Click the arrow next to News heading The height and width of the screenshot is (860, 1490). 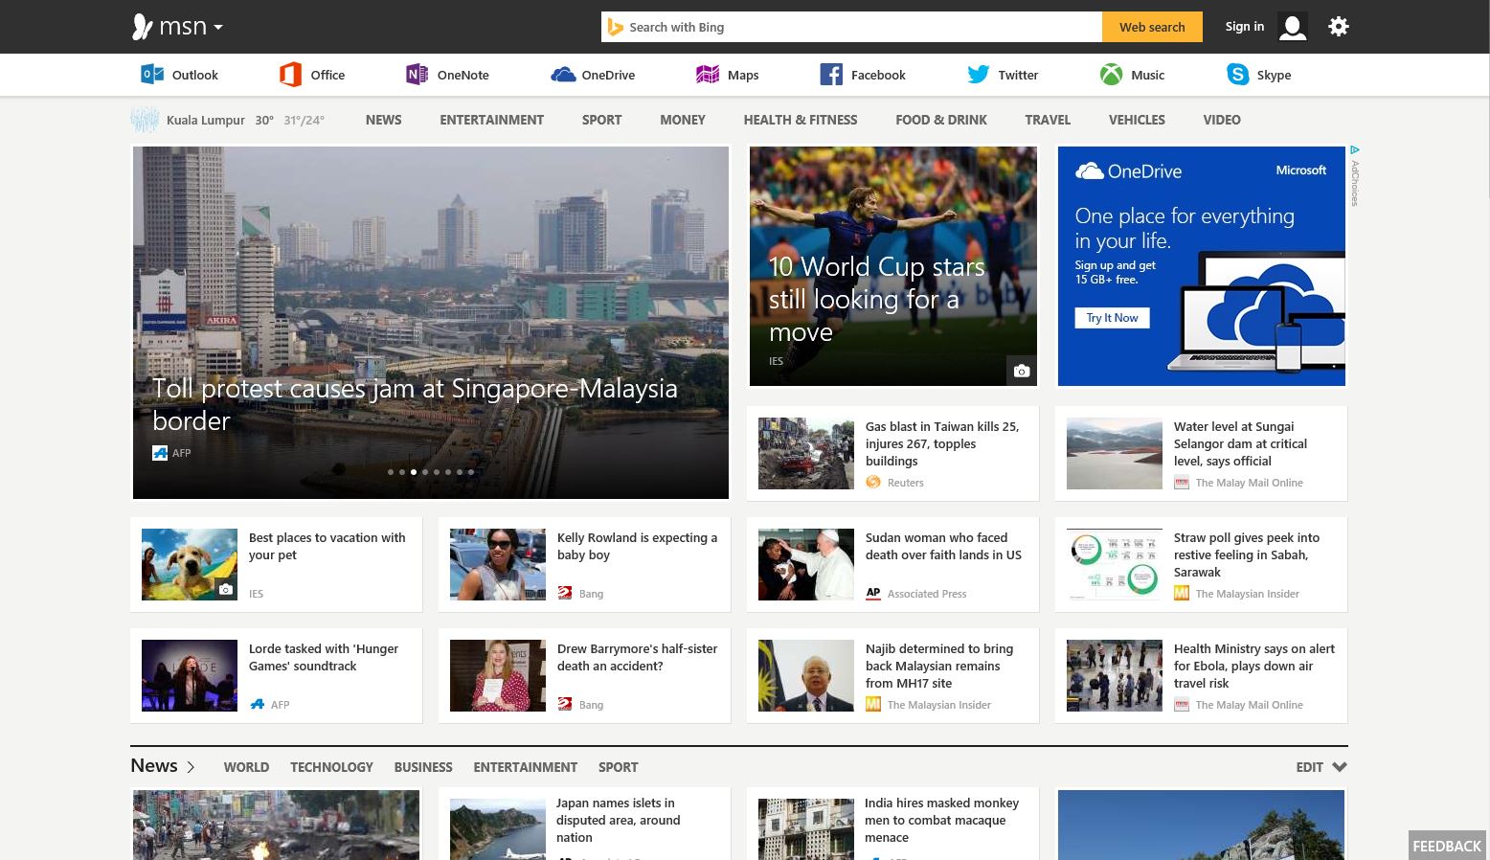pos(191,766)
